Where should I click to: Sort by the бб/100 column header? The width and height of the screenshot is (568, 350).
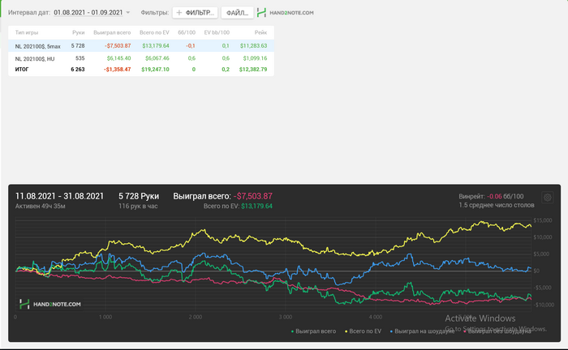[187, 32]
